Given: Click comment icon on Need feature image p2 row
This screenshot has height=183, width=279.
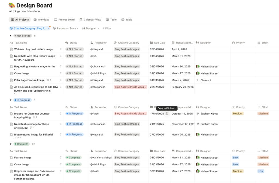Looking at the screenshot, I should click(x=31, y=128).
